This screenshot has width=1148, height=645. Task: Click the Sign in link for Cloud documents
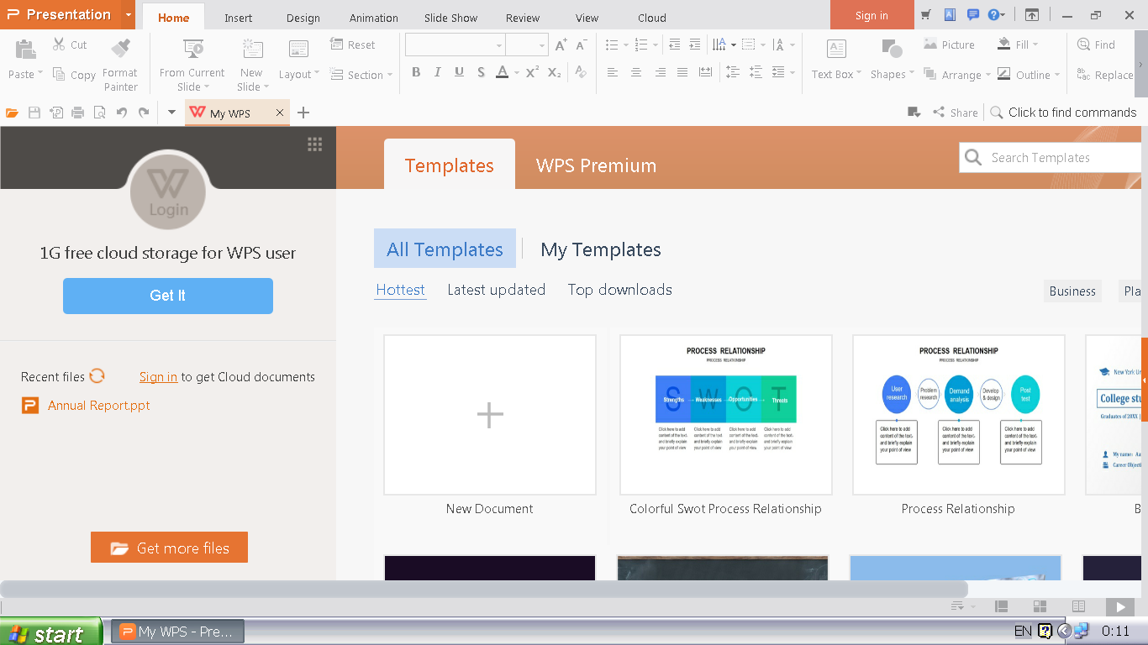click(x=158, y=376)
